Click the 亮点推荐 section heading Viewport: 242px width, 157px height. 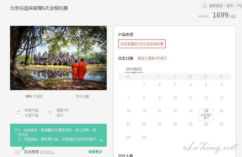pyautogui.click(x=31, y=152)
